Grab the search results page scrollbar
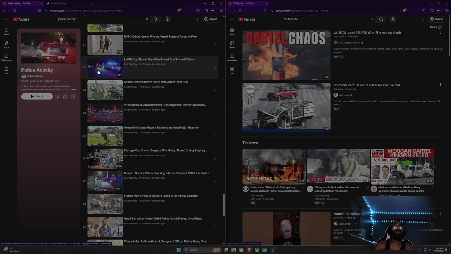Image resolution: width=451 pixels, height=254 pixels. 450,37
